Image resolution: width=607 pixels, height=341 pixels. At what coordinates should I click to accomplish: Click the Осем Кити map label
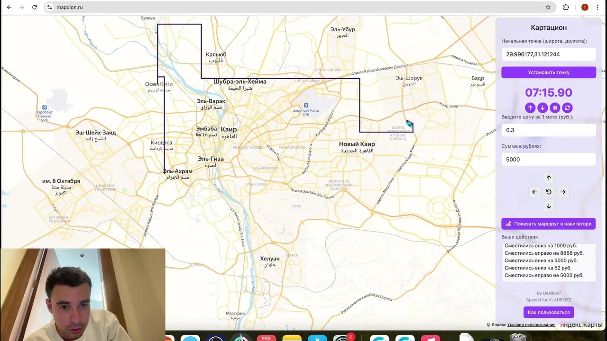click(159, 84)
